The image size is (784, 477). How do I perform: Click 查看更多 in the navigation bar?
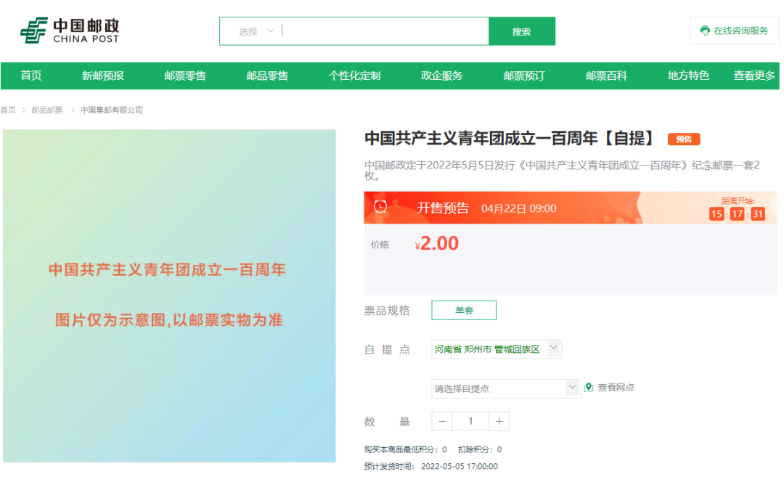coord(754,76)
